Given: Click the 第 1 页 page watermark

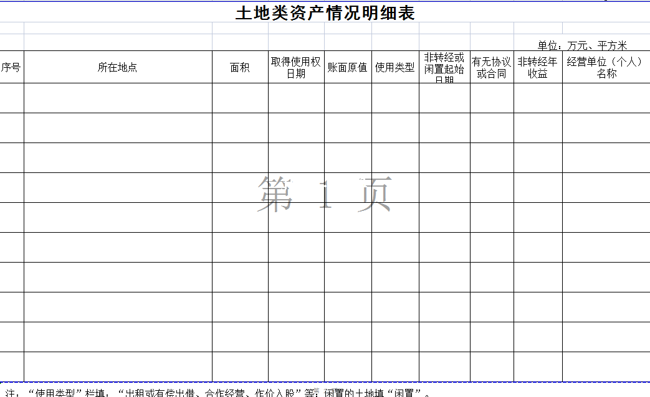Looking at the screenshot, I should coord(325,194).
